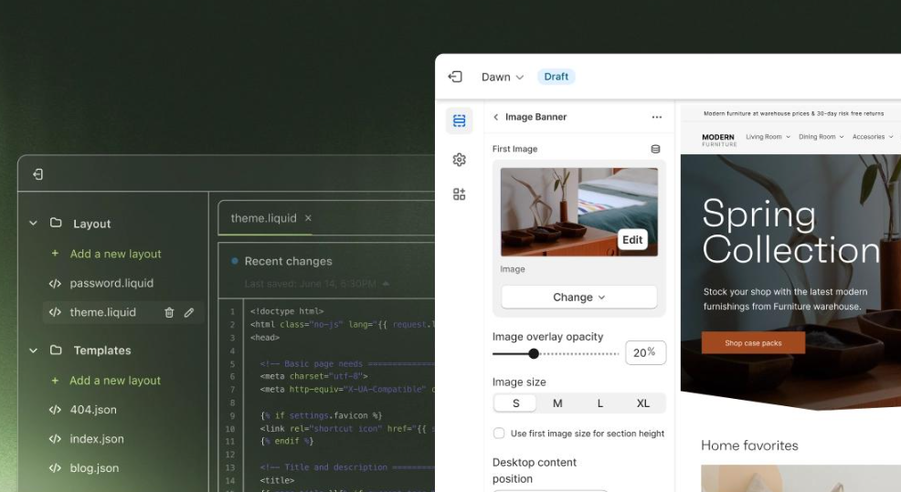Click the exit icon in code editor window
This screenshot has width=901, height=492.
[x=38, y=174]
